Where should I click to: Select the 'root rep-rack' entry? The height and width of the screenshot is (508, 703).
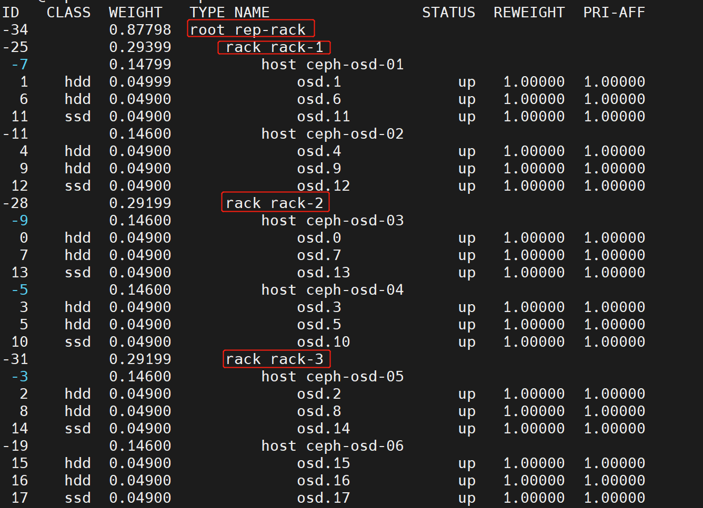click(x=248, y=30)
